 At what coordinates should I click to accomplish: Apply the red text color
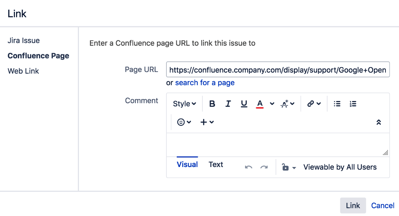coord(260,104)
